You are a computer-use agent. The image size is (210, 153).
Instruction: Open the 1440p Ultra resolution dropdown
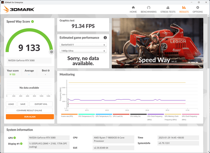(83, 51)
